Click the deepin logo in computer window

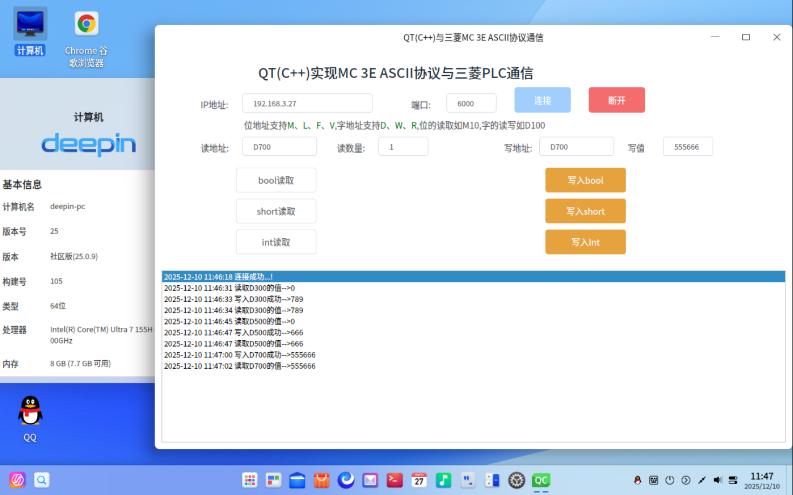[x=89, y=144]
